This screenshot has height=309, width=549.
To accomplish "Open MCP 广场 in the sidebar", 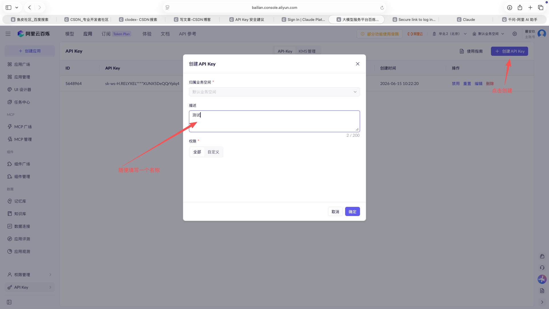I will [30, 127].
